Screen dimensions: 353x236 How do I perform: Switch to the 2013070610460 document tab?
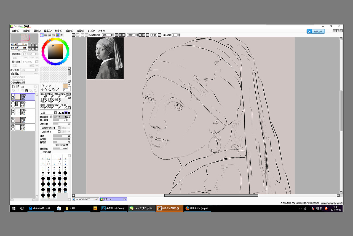tap(85, 199)
